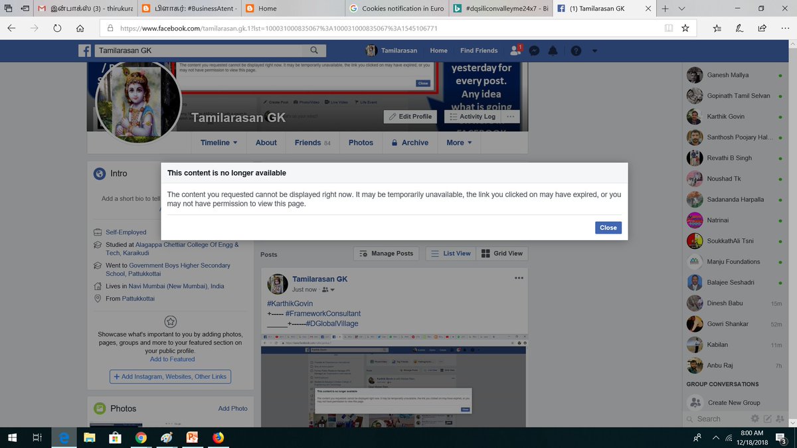
Task: Click the Back arrow in browser
Action: [x=13, y=29]
